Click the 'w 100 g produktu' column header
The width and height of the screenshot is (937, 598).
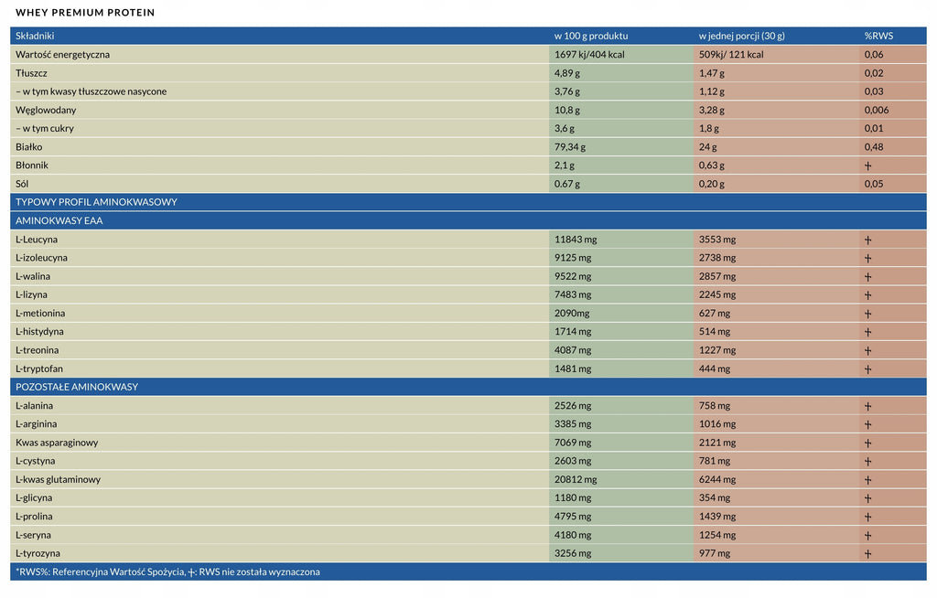coord(590,36)
